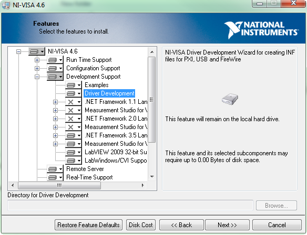The image size is (307, 235).
Task: Expand the Run Time Support node
Action: coord(37,60)
